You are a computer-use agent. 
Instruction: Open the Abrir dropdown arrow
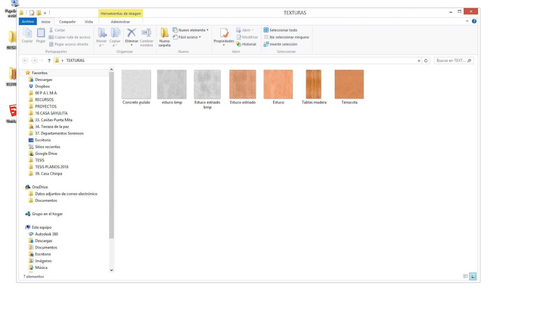tap(253, 30)
